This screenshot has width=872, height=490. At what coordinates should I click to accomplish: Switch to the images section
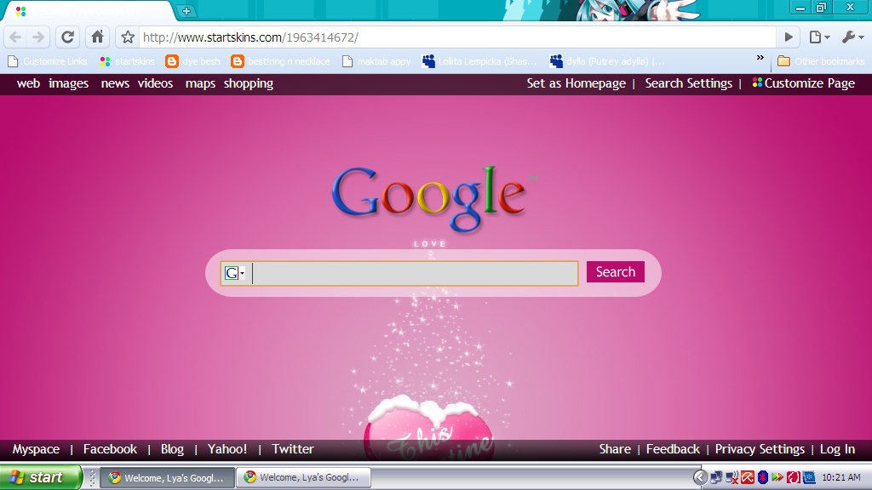coord(69,83)
